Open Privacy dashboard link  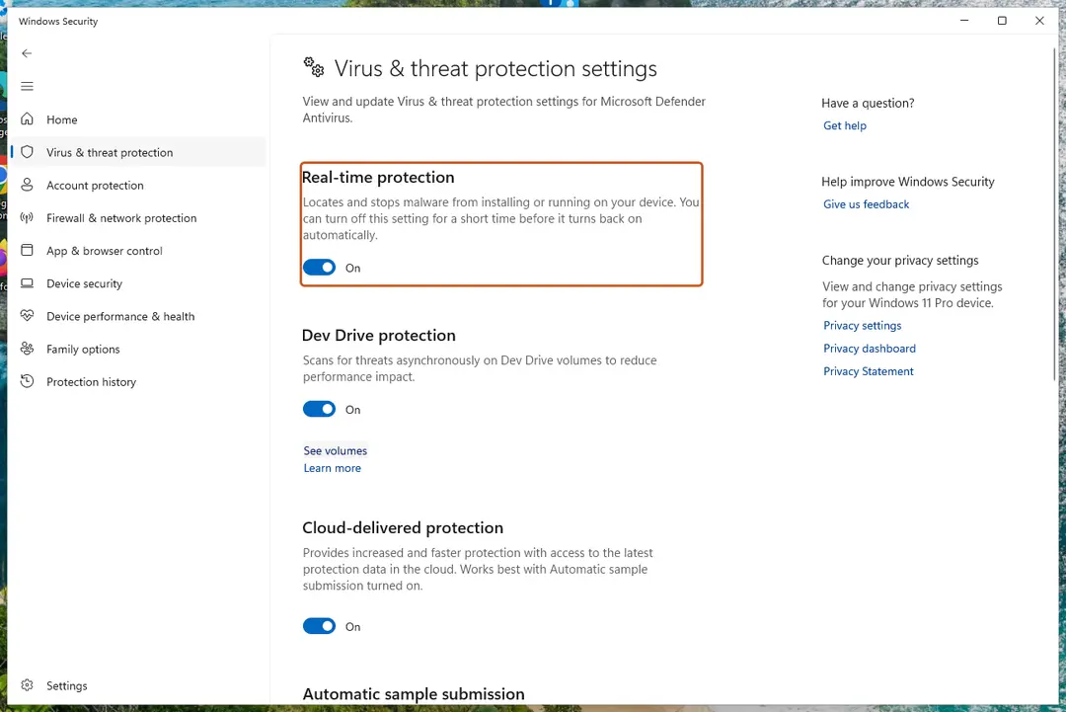point(869,349)
